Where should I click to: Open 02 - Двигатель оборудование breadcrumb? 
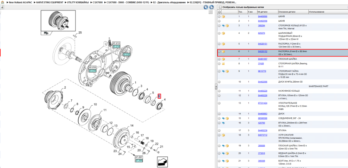169,2
